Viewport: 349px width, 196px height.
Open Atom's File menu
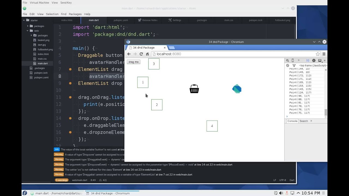click(x=25, y=14)
